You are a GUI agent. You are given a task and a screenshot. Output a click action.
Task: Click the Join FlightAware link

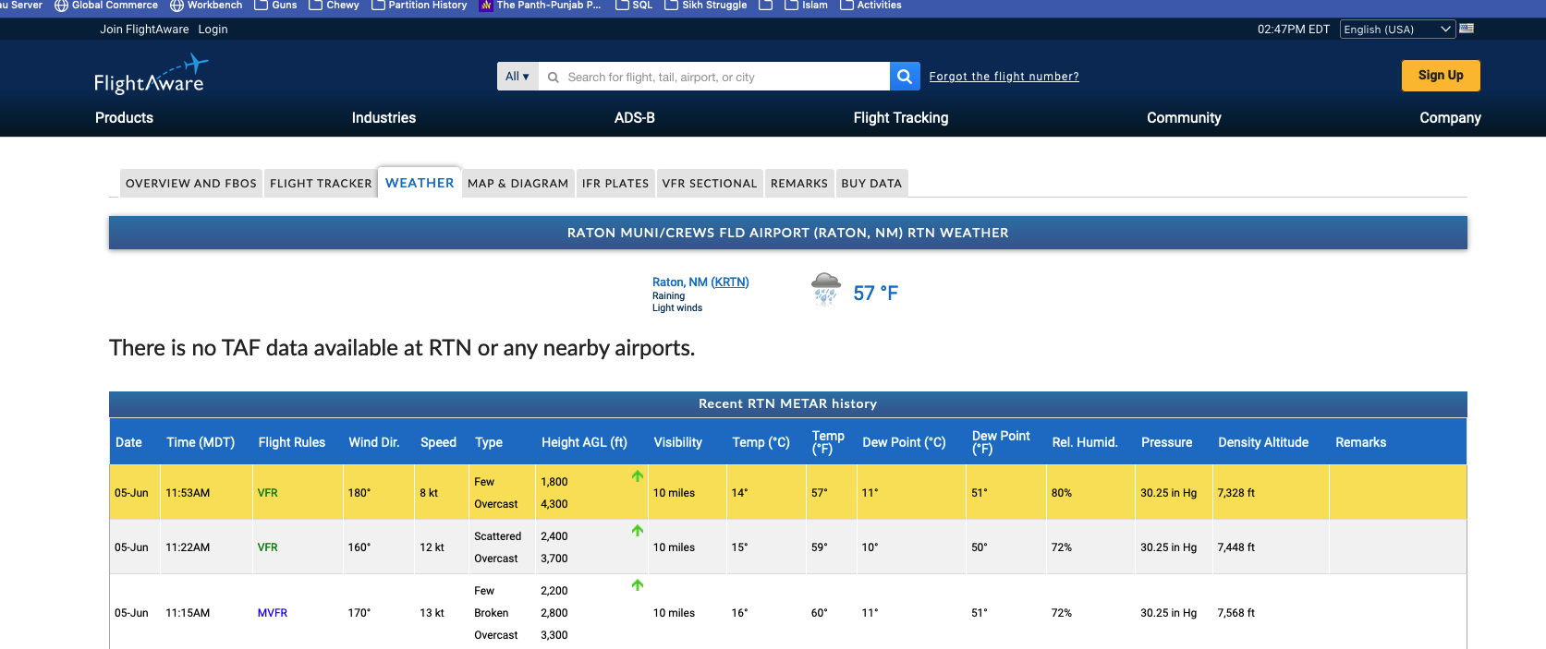(144, 30)
